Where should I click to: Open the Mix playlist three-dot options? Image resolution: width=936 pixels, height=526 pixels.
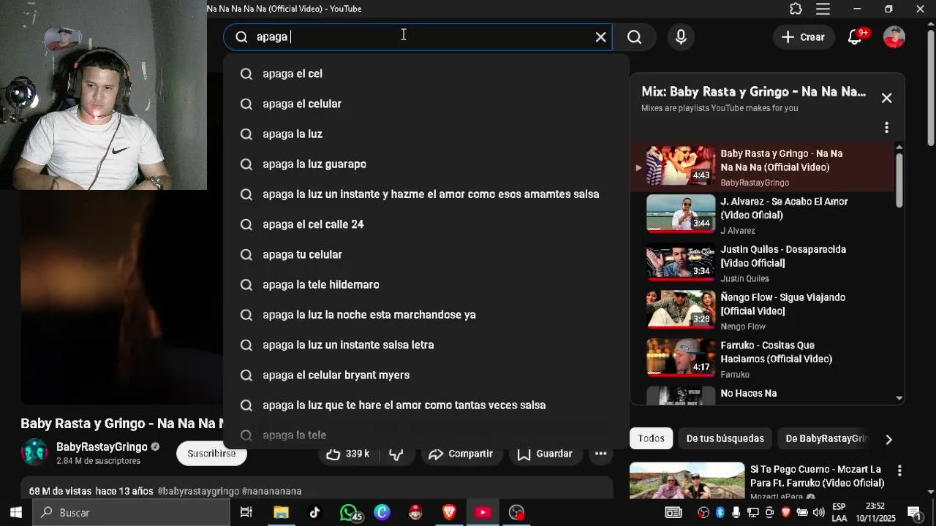pos(886,127)
